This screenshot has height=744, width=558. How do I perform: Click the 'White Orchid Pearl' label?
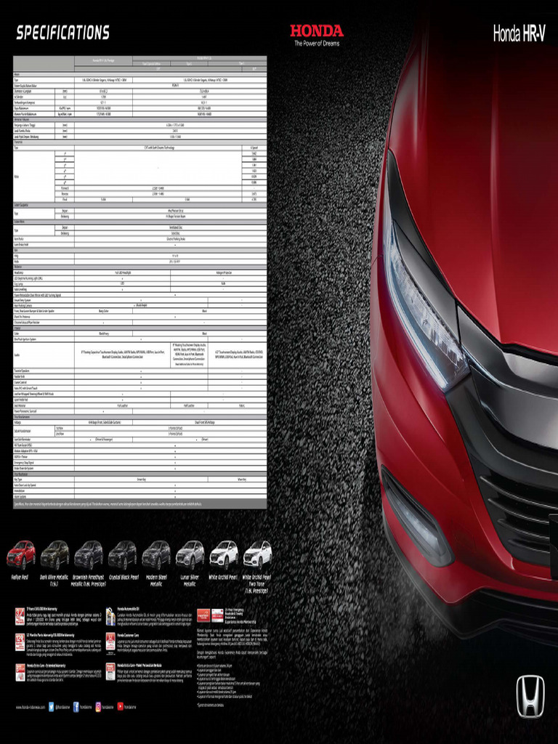point(222,578)
